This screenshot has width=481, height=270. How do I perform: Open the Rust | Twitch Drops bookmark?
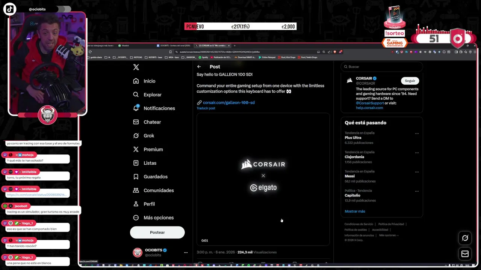click(308, 57)
